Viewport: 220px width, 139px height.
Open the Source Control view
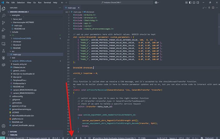click(4, 23)
